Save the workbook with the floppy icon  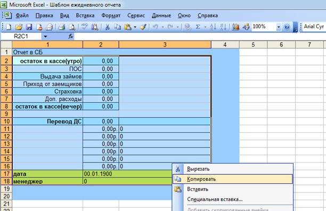(x=29, y=27)
